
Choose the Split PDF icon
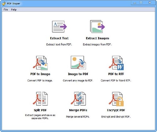click(x=40, y=99)
